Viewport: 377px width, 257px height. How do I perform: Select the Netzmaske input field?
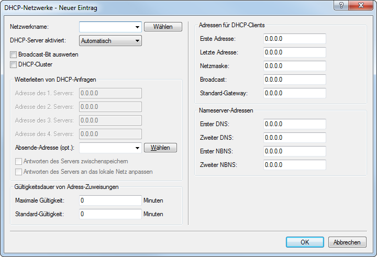[294, 66]
